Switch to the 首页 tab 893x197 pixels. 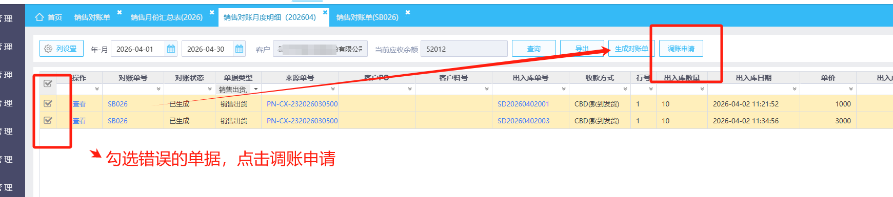pyautogui.click(x=49, y=17)
